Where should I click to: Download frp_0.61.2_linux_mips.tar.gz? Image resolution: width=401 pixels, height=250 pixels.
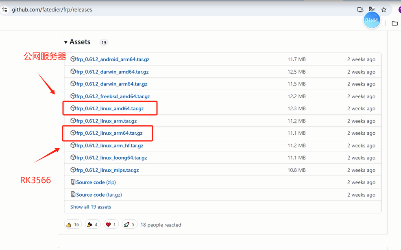pyautogui.click(x=107, y=170)
